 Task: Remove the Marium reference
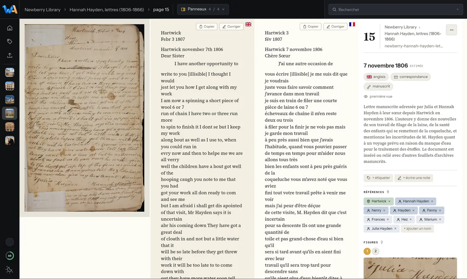440,220
